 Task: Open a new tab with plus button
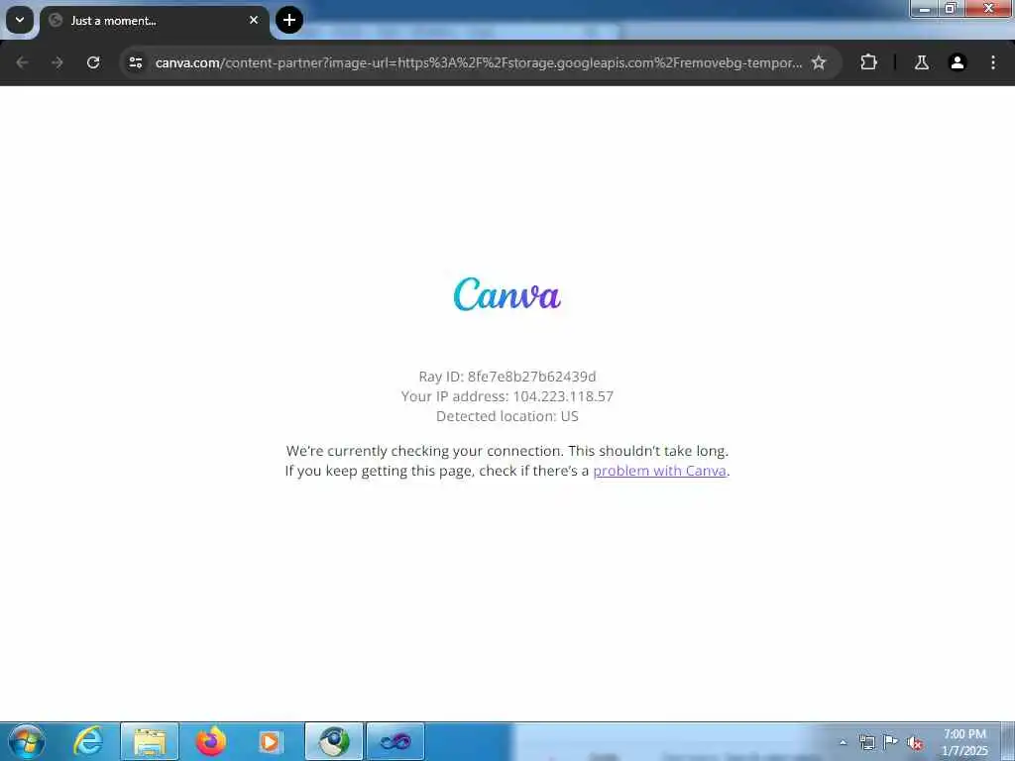click(289, 20)
